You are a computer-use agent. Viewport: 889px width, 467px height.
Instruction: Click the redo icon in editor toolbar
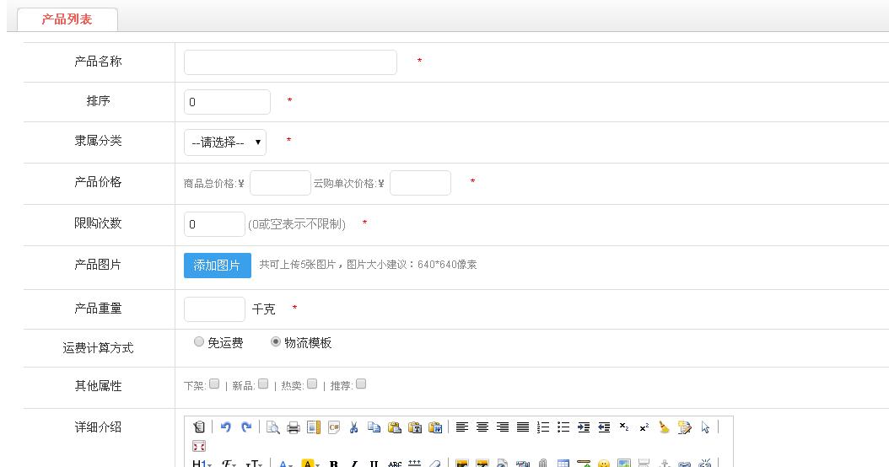(x=246, y=427)
